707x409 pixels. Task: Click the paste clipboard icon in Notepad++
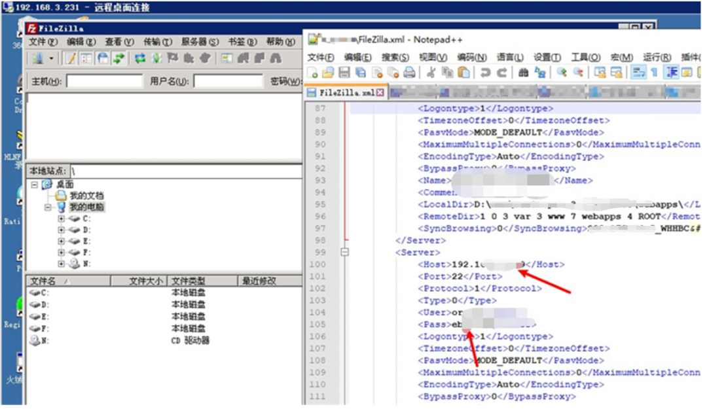click(463, 72)
